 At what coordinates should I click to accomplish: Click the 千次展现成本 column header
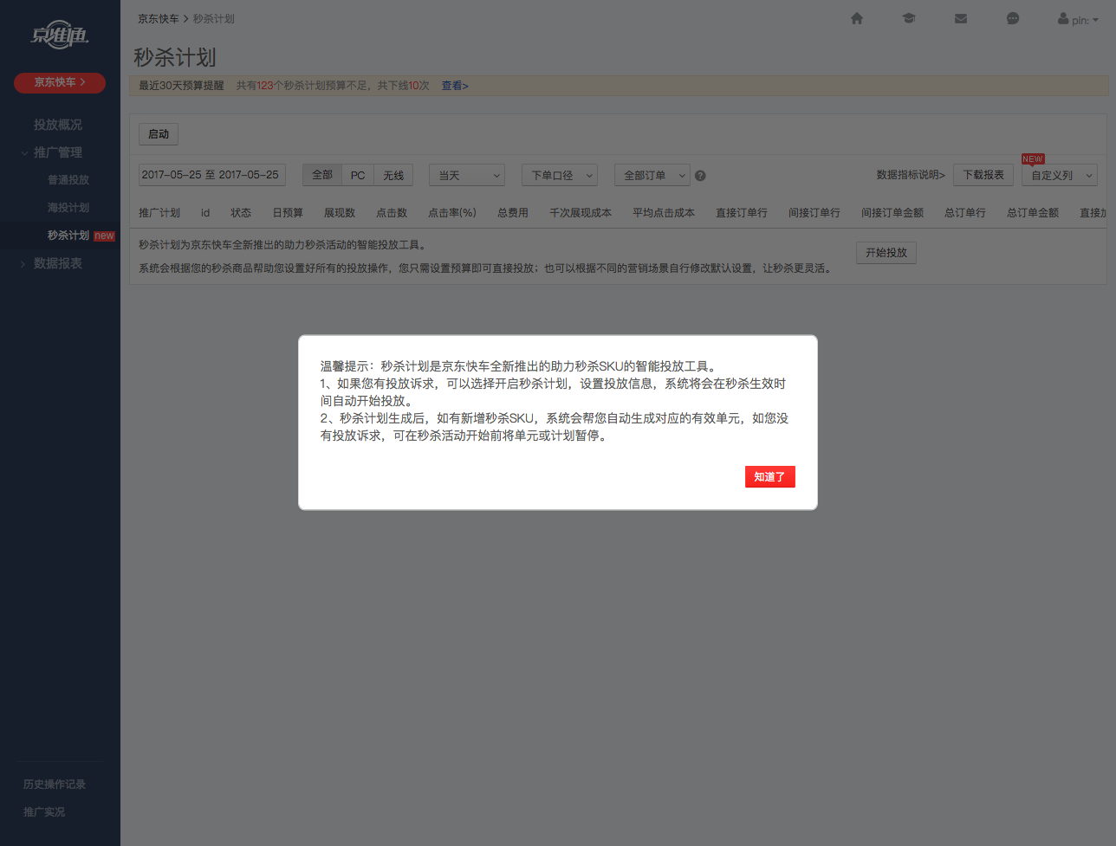[x=581, y=213]
